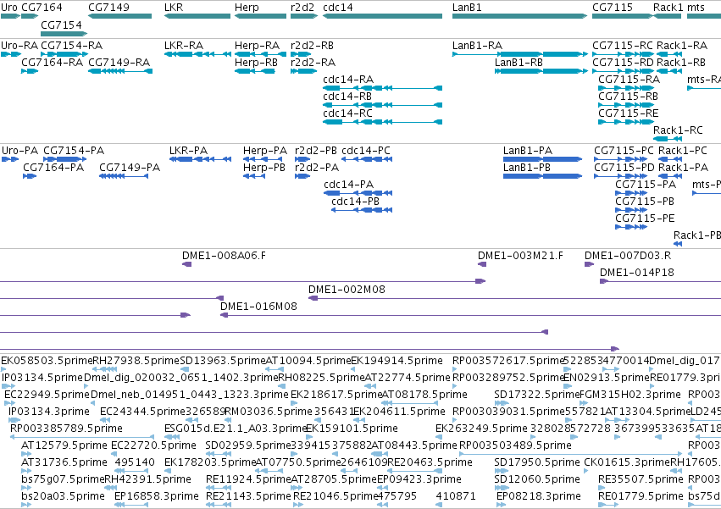Click the CK01615.3prime EST label

[627, 462]
